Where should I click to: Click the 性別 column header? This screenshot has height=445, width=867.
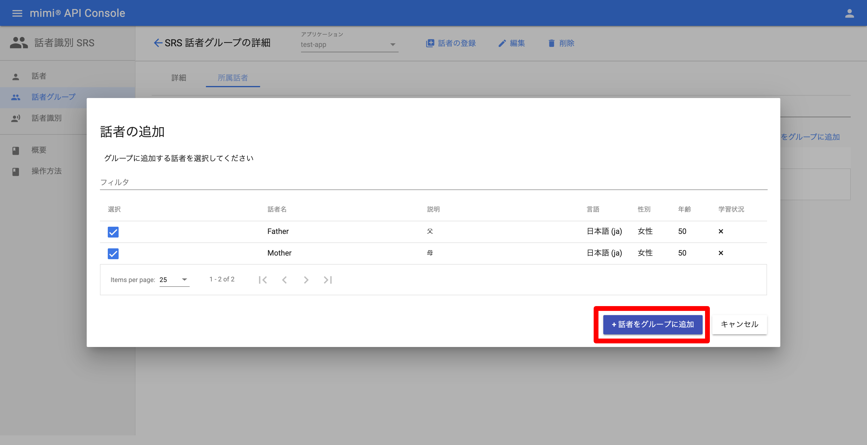644,209
